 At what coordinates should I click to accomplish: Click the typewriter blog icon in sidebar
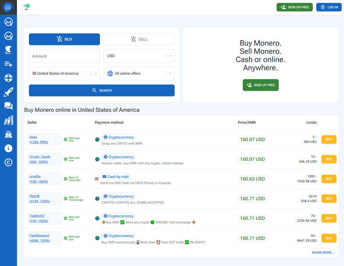(x=8, y=134)
